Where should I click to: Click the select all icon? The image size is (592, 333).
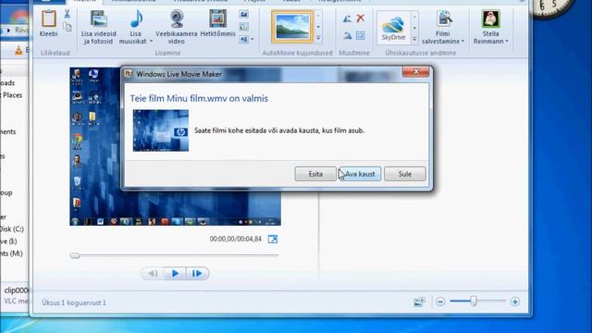360,36
